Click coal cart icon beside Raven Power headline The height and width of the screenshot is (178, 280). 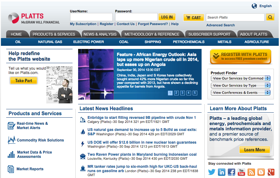point(83,156)
